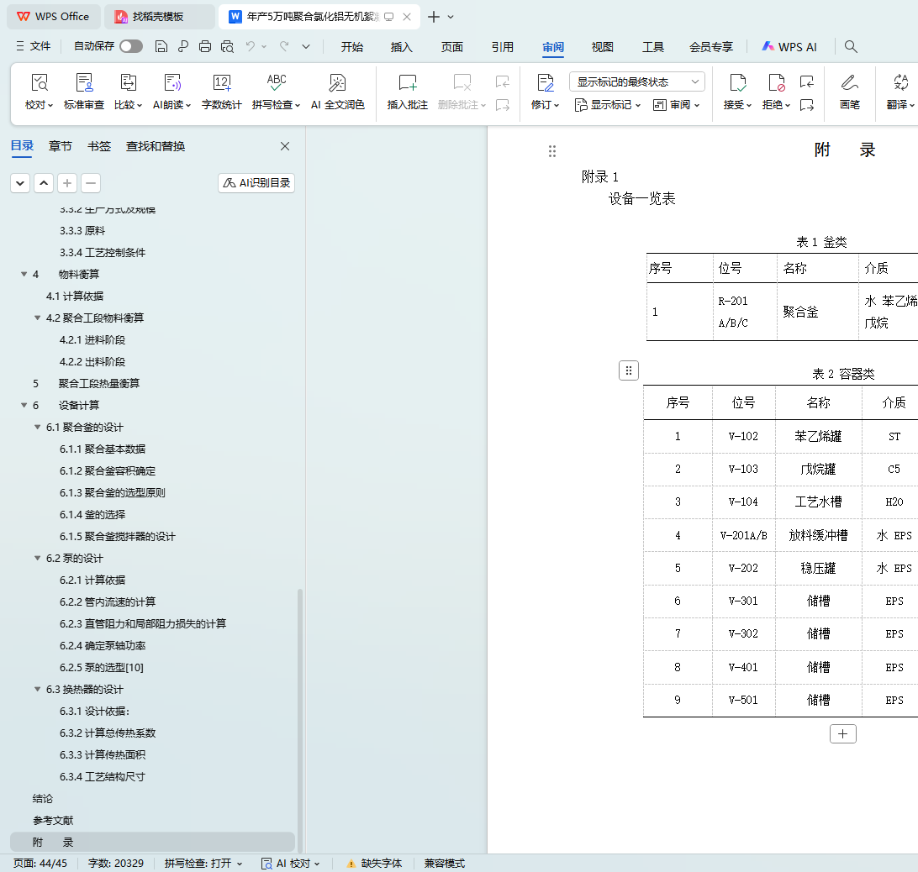The width and height of the screenshot is (918, 872).
Task: Click the AI识别目录 button
Action: click(256, 182)
